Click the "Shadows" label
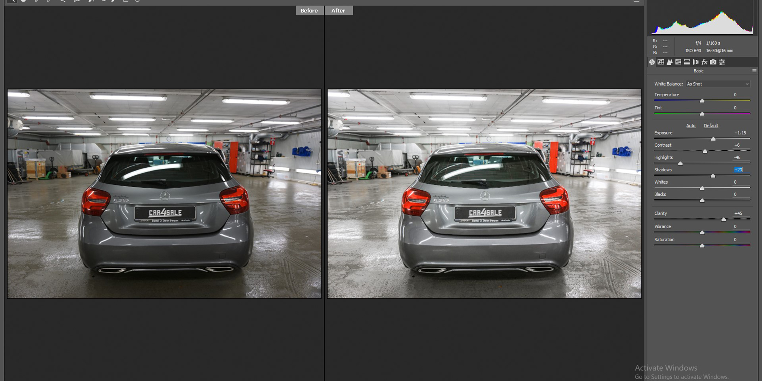The height and width of the screenshot is (381, 762). pos(663,170)
